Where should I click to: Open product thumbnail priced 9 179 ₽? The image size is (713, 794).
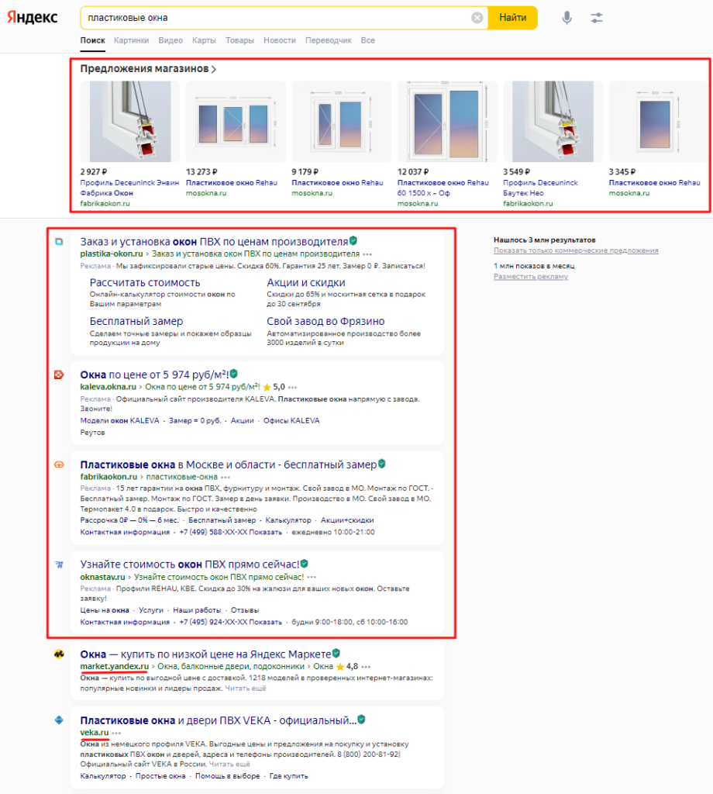pyautogui.click(x=341, y=122)
